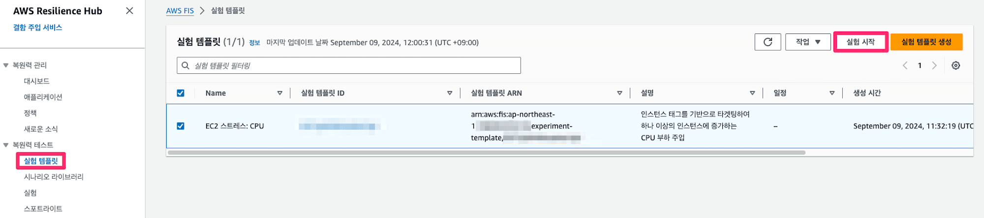
Task: Collapse the 복원력 관리 section
Action: click(6, 65)
